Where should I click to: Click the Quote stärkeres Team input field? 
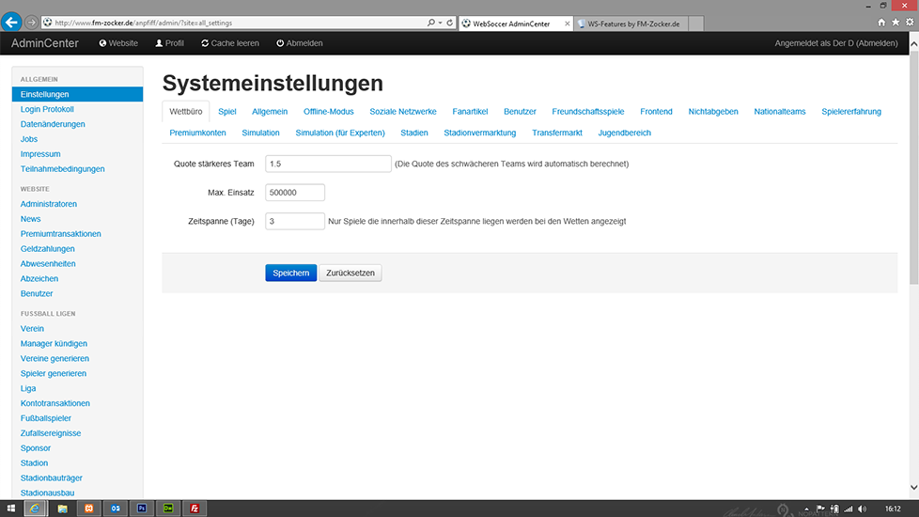(x=328, y=164)
